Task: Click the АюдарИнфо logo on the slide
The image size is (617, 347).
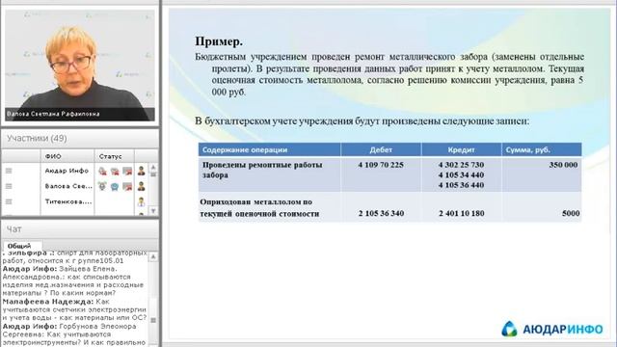Action: coord(552,329)
